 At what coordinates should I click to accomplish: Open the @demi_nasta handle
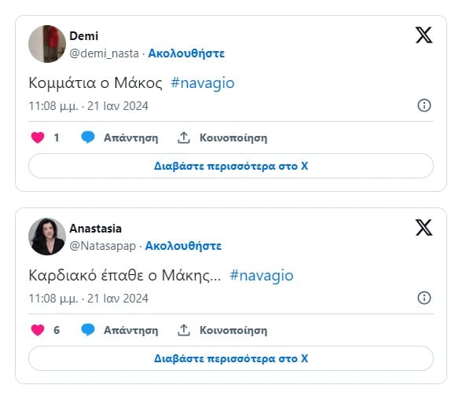click(x=104, y=53)
